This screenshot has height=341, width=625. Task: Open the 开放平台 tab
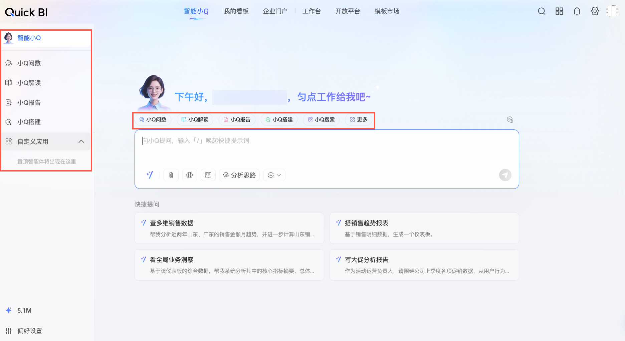348,11
